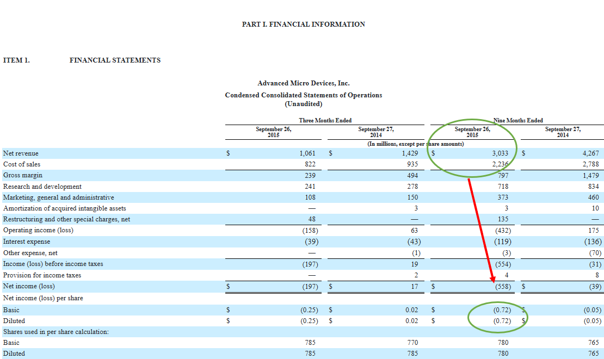Click the 'FINANCIAL STATEMENTS' heading
Image resolution: width=604 pixels, height=359 pixels.
click(115, 60)
